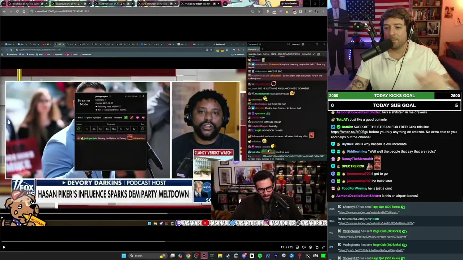Open Chrome profile avatar menu

click(316, 11)
